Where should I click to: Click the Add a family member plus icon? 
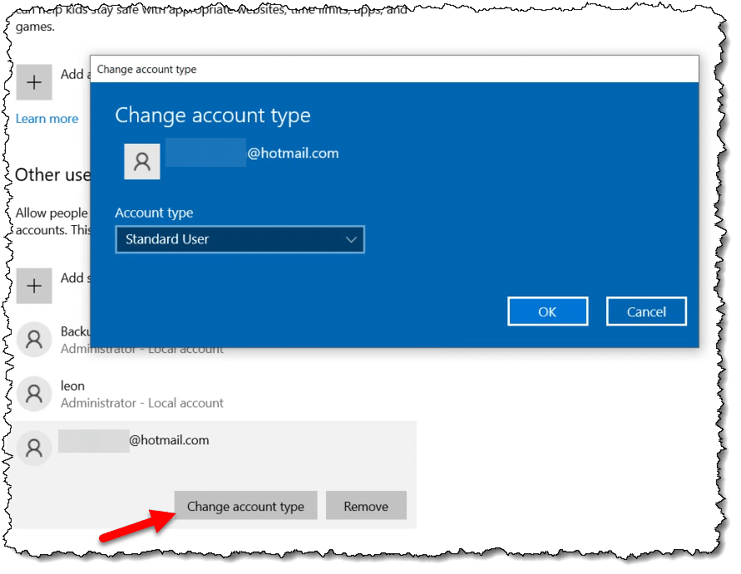[x=34, y=82]
